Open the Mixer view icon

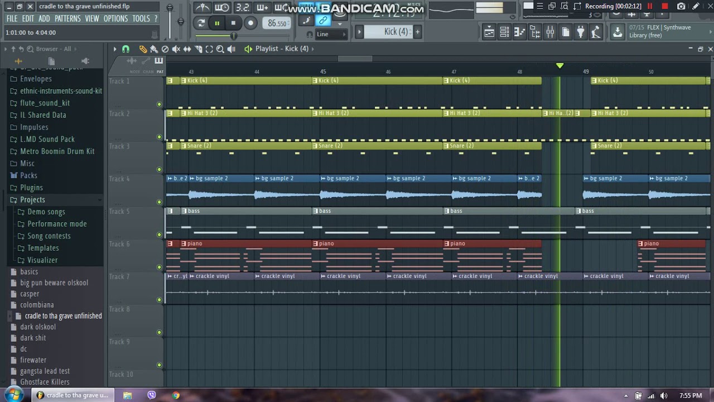coord(550,32)
